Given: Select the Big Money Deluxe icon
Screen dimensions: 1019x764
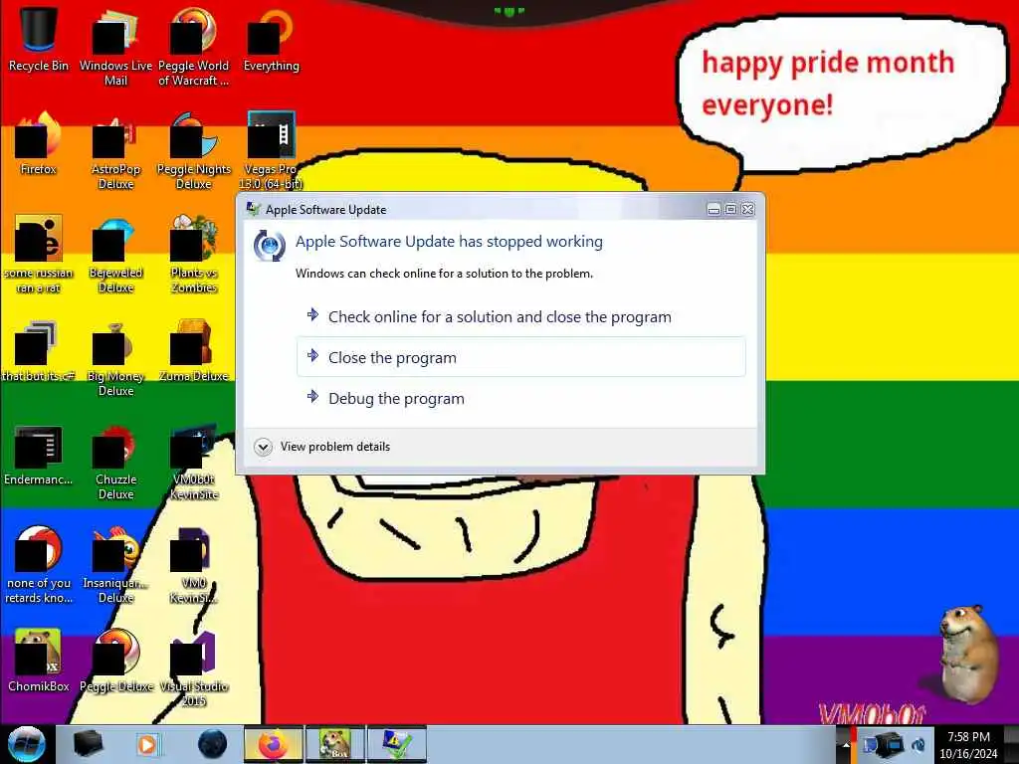Looking at the screenshot, I should coord(115,357).
